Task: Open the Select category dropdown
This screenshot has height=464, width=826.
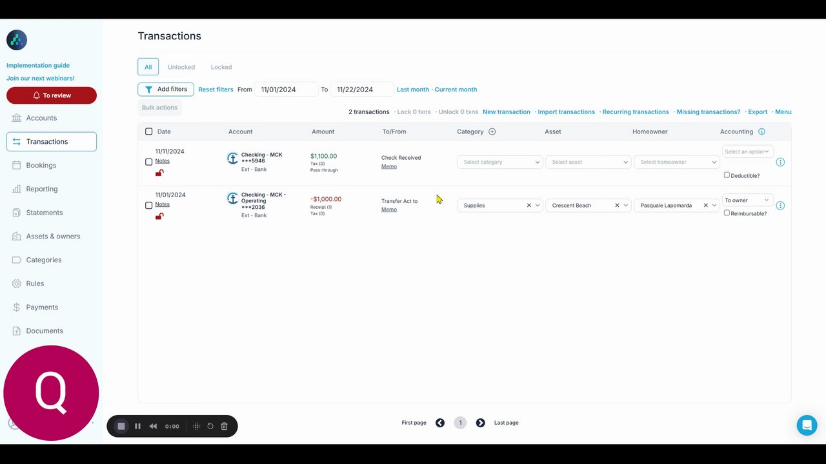Action: pyautogui.click(x=500, y=162)
